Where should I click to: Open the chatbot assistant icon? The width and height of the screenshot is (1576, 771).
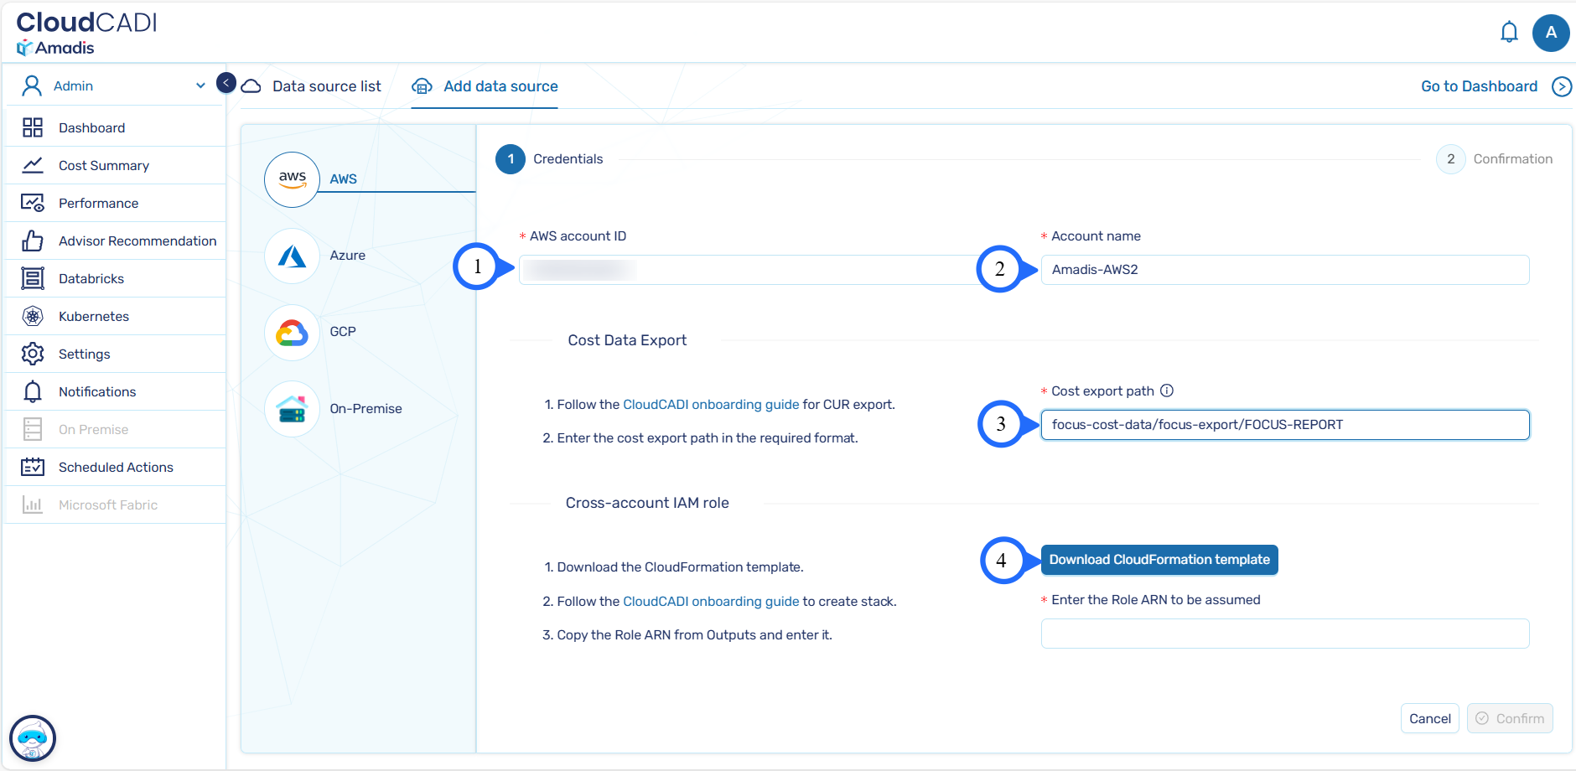33,738
